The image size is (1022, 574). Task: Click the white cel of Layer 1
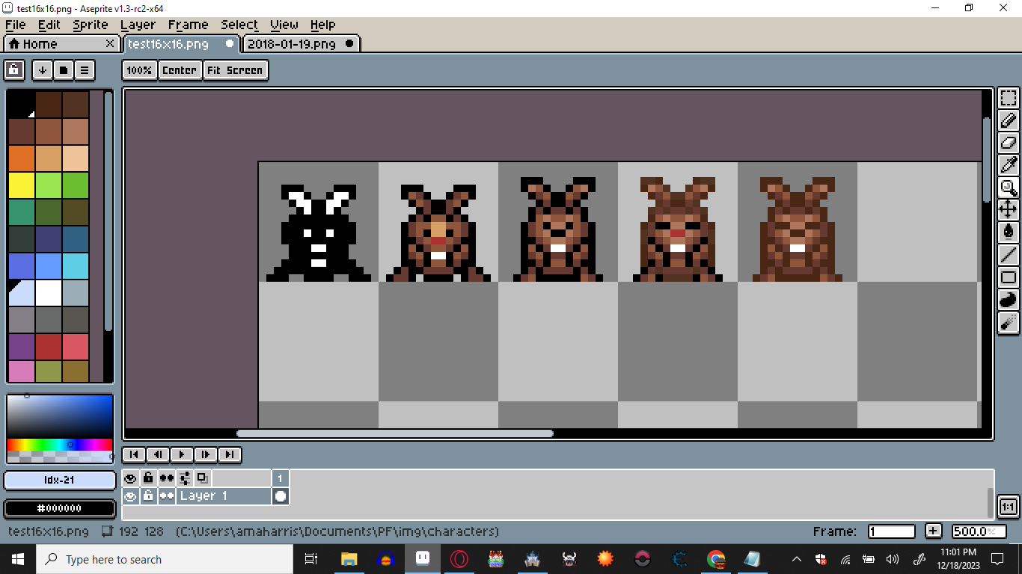[281, 496]
